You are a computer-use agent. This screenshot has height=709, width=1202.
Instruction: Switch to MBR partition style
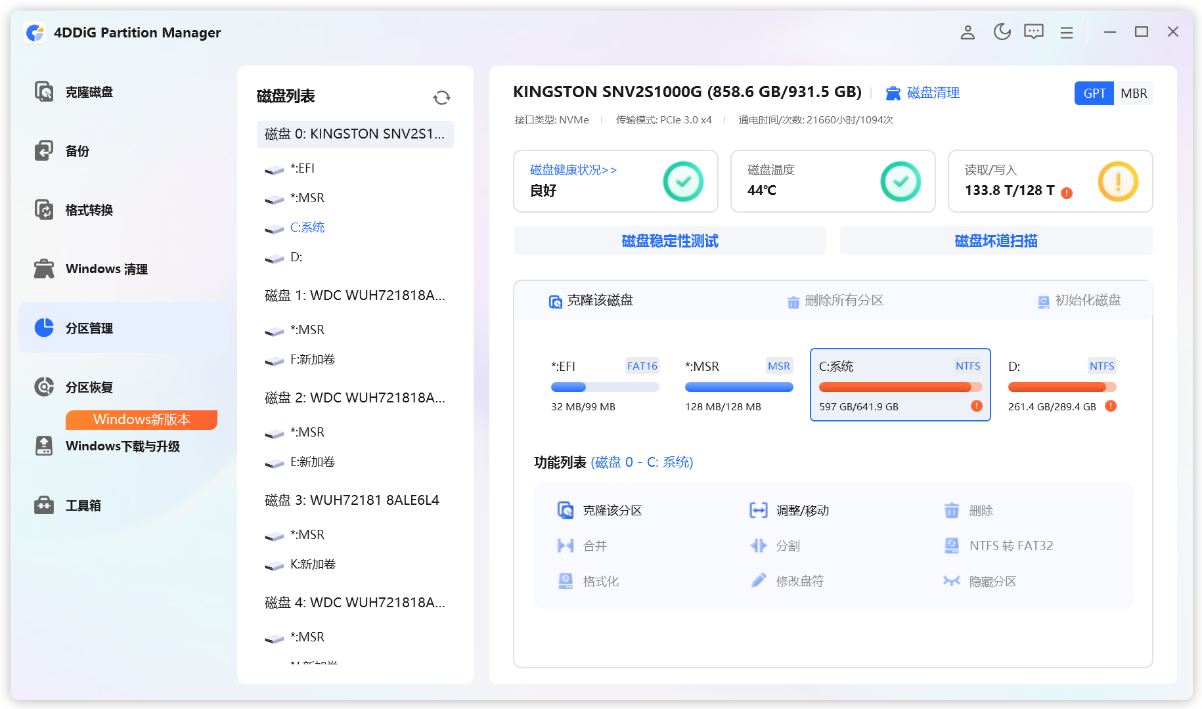point(1134,93)
